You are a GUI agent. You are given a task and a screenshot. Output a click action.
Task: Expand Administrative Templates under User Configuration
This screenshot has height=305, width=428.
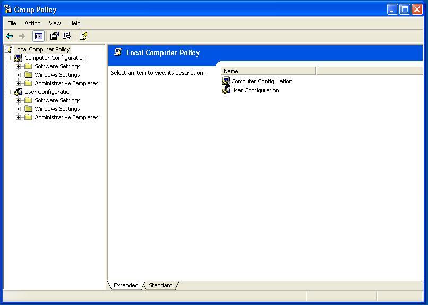coord(18,117)
